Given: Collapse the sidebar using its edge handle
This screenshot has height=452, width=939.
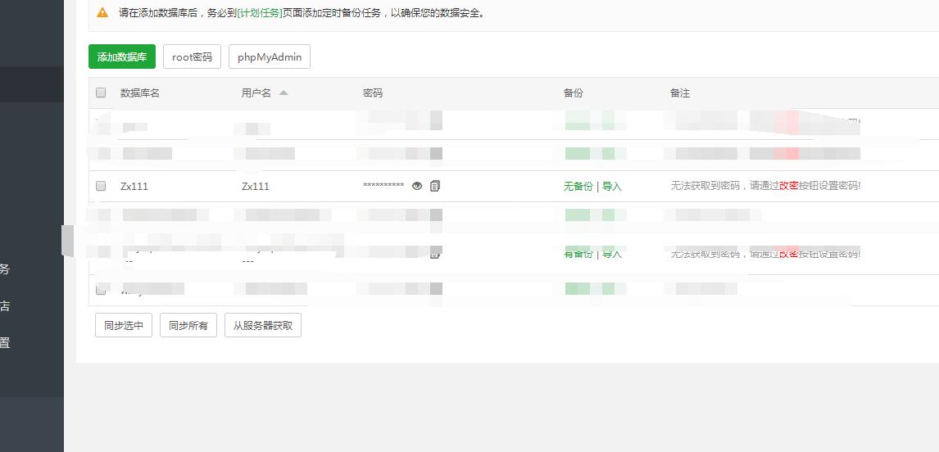Looking at the screenshot, I should 68,239.
